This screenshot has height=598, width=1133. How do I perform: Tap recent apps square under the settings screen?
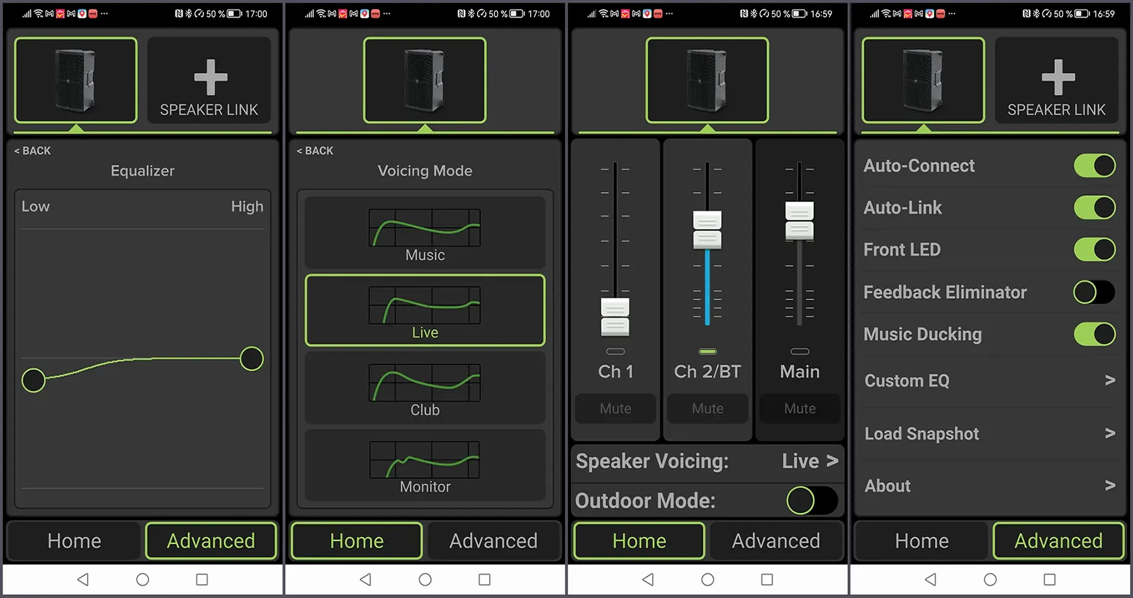pyautogui.click(x=1049, y=579)
